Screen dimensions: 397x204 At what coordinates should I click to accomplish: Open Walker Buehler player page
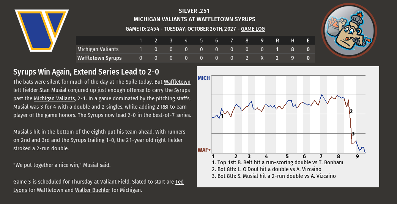tap(93, 190)
